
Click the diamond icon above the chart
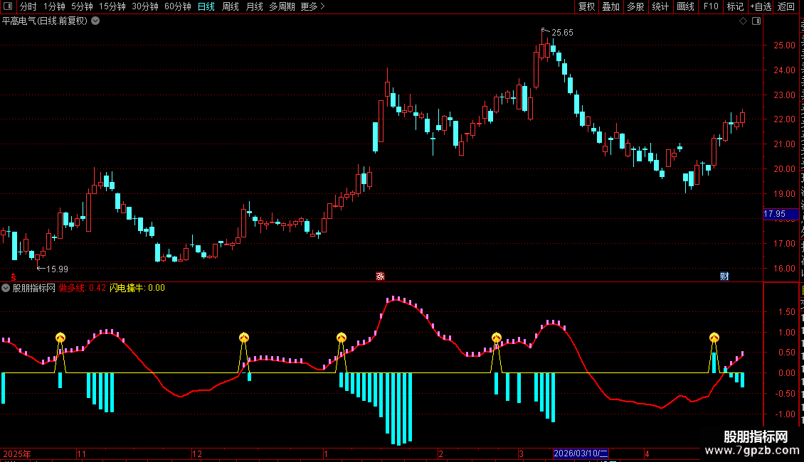coord(743,21)
